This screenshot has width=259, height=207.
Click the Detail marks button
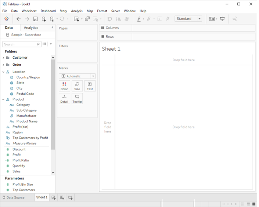pyautogui.click(x=64, y=99)
